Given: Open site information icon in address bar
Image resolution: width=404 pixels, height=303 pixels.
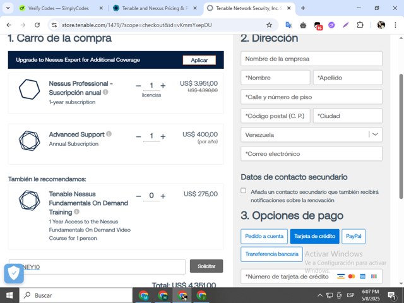Looking at the screenshot, I should coord(54,25).
